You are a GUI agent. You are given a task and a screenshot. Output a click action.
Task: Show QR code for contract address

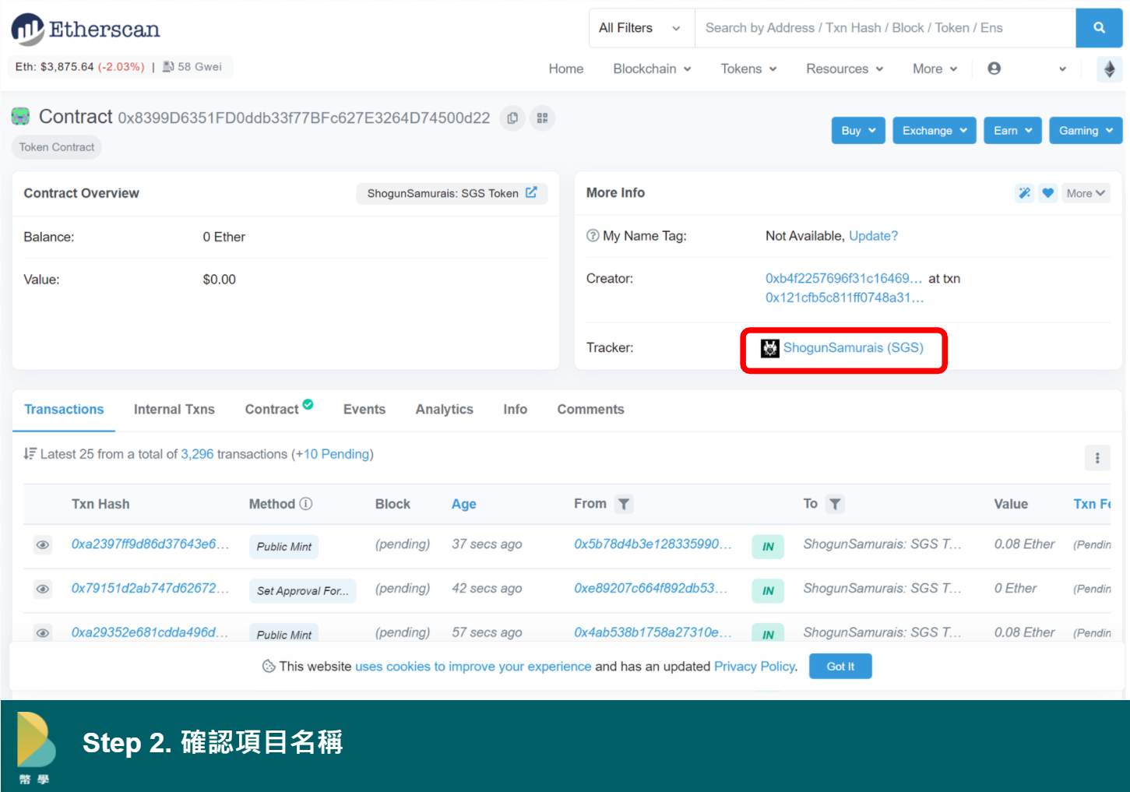[x=542, y=118]
